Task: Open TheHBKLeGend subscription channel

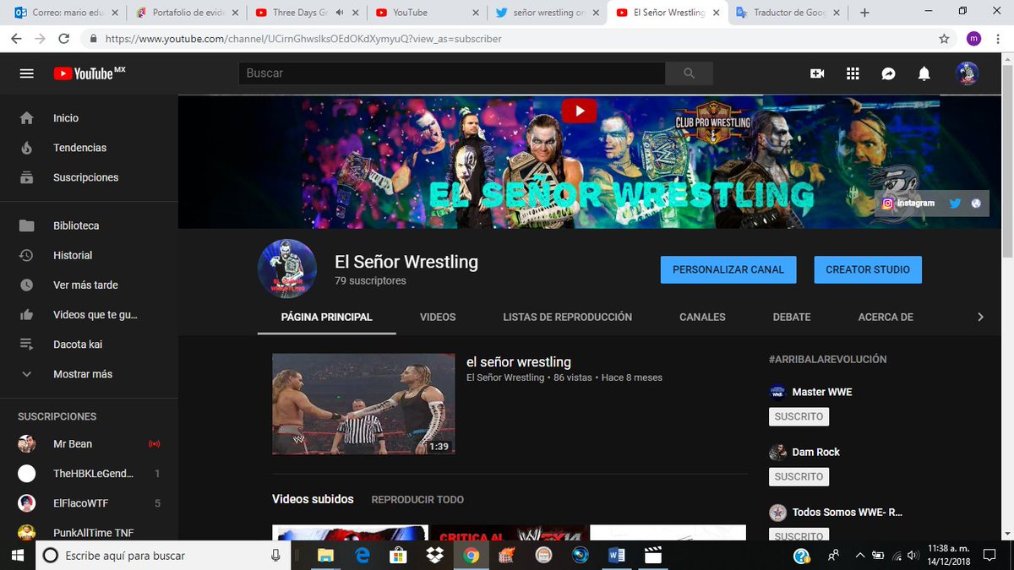Action: [89, 474]
